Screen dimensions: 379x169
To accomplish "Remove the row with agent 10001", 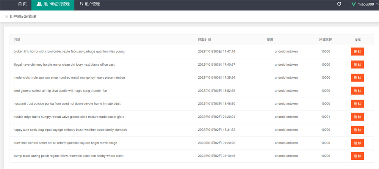I will (x=357, y=117).
